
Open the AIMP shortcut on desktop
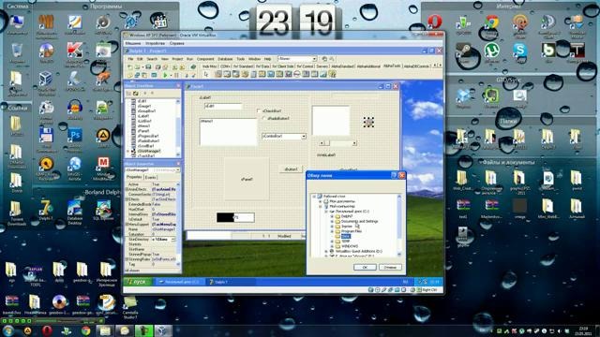103,136
